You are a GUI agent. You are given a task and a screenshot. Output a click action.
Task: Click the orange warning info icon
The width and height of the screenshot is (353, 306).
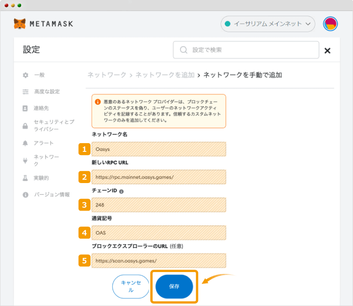click(98, 102)
